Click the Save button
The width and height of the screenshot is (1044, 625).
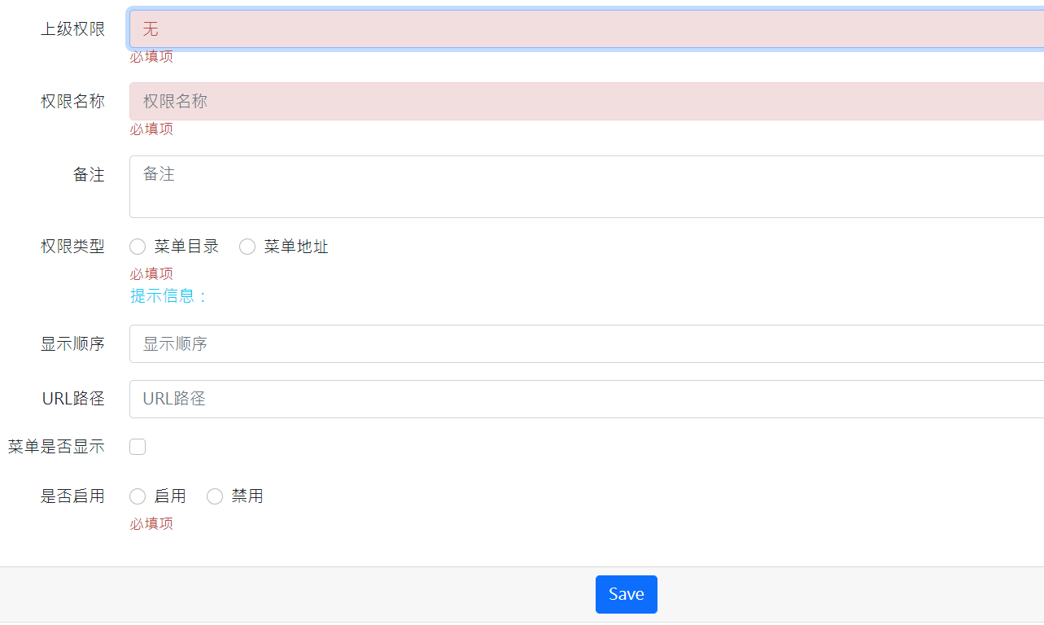point(627,594)
